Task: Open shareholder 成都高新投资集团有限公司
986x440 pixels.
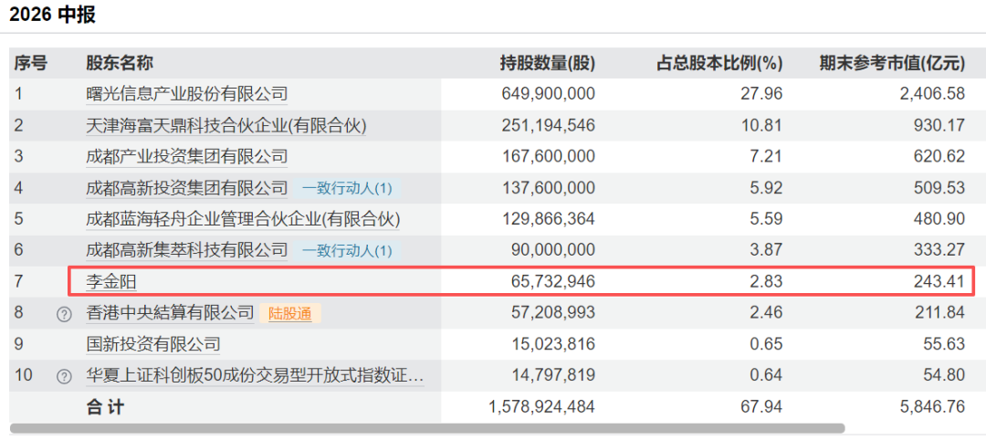Action: [187, 188]
